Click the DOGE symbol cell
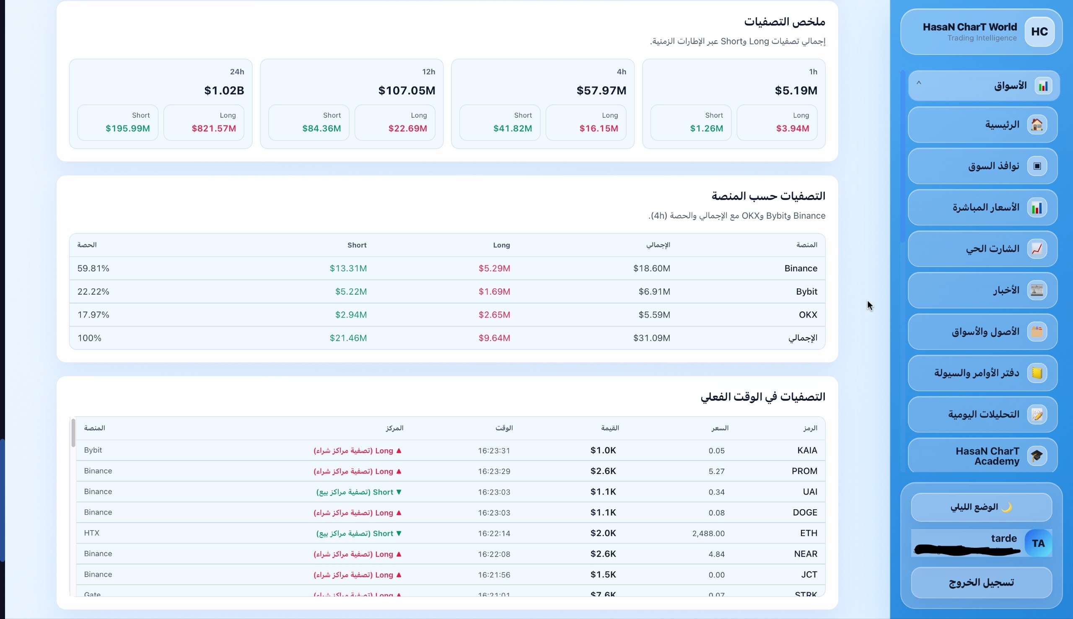This screenshot has height=619, width=1073. (805, 512)
